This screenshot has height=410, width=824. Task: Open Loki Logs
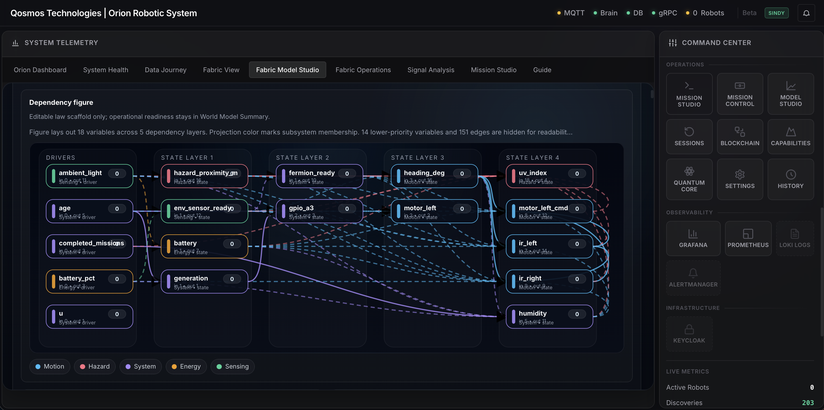pos(795,238)
